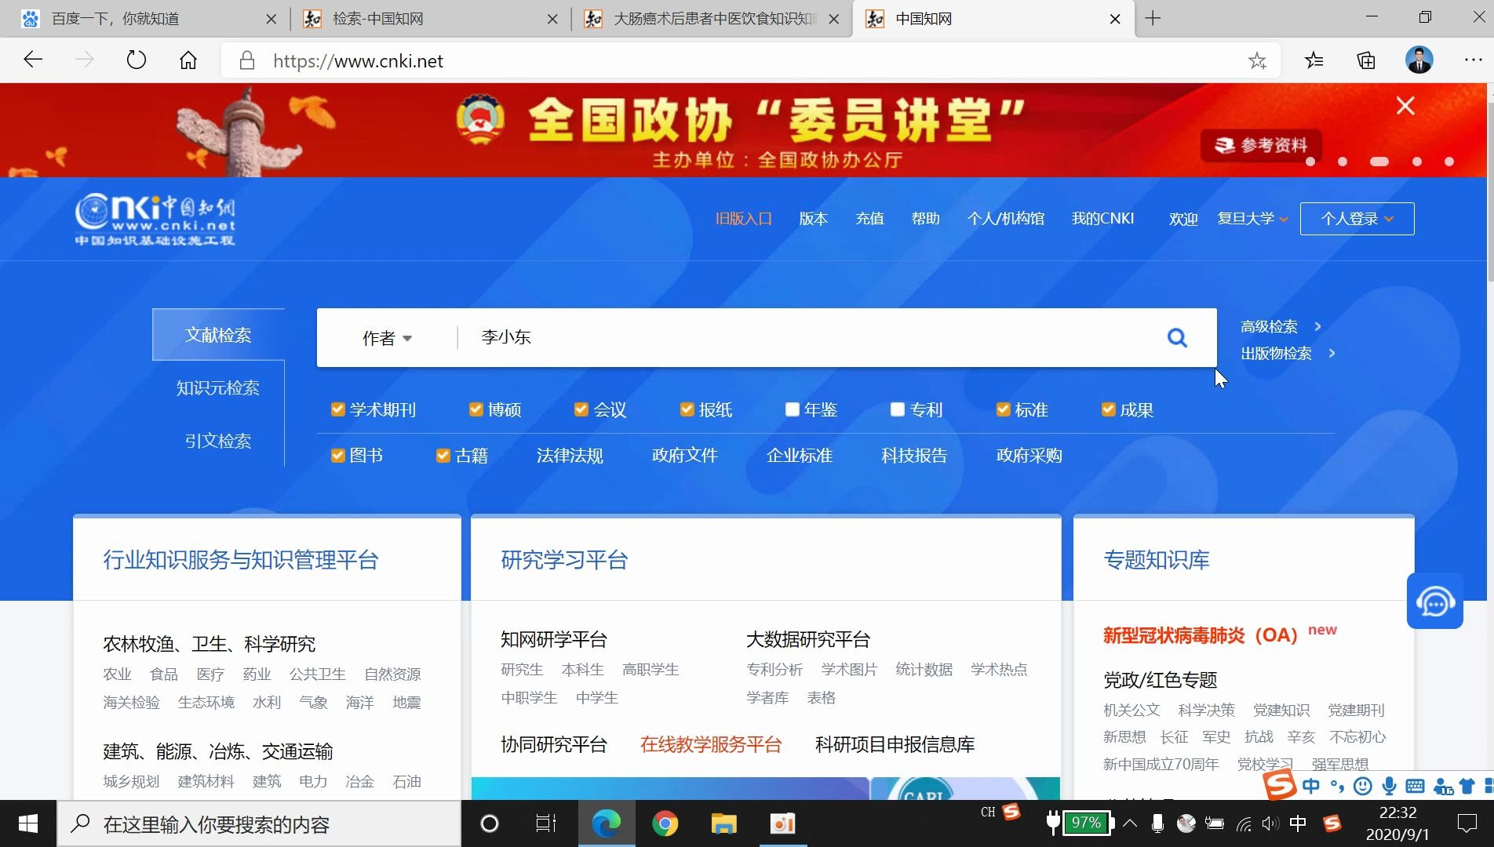Close the red banner advertisement
Viewport: 1494px width, 847px height.
point(1405,106)
